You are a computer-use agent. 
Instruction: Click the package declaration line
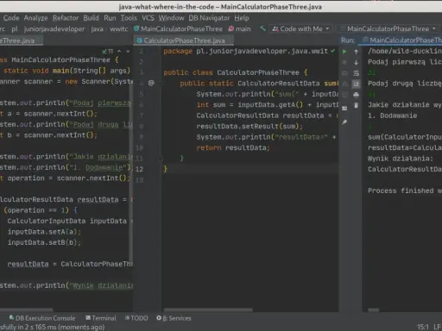click(x=246, y=51)
